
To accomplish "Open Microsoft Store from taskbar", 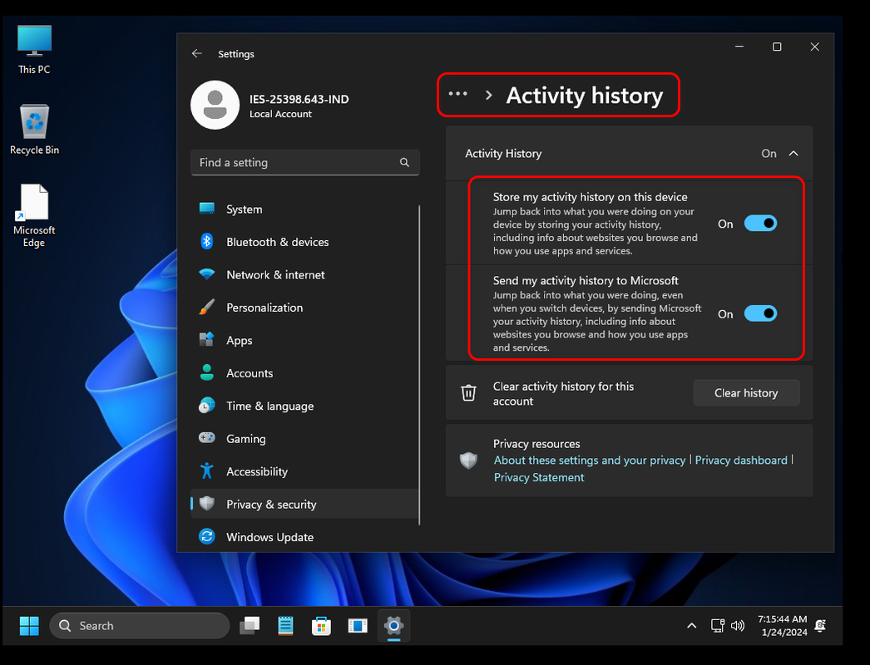I will 321,626.
